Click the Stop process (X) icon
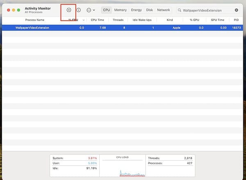The width and height of the screenshot is (246, 180). pos(69,10)
